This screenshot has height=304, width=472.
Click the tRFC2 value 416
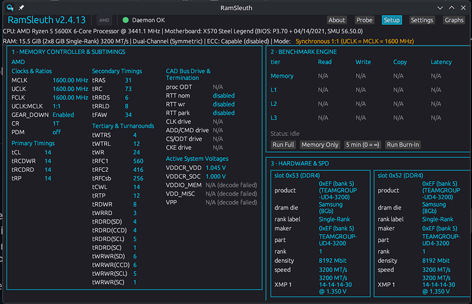click(x=138, y=170)
